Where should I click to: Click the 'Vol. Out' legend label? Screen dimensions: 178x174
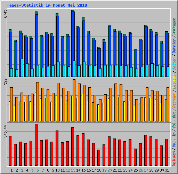pos(174,120)
